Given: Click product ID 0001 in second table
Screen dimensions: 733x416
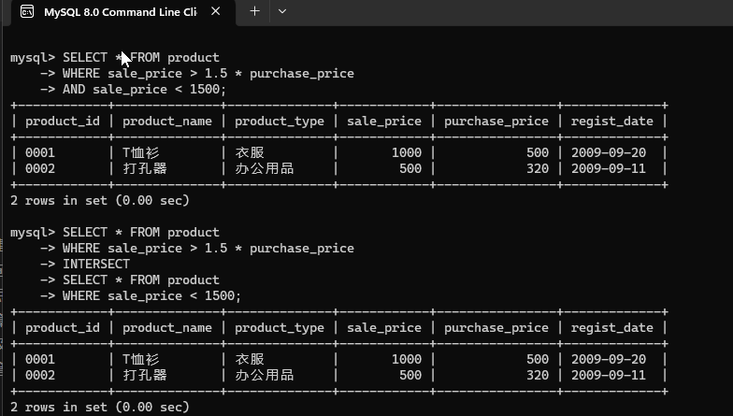Looking at the screenshot, I should [40, 359].
